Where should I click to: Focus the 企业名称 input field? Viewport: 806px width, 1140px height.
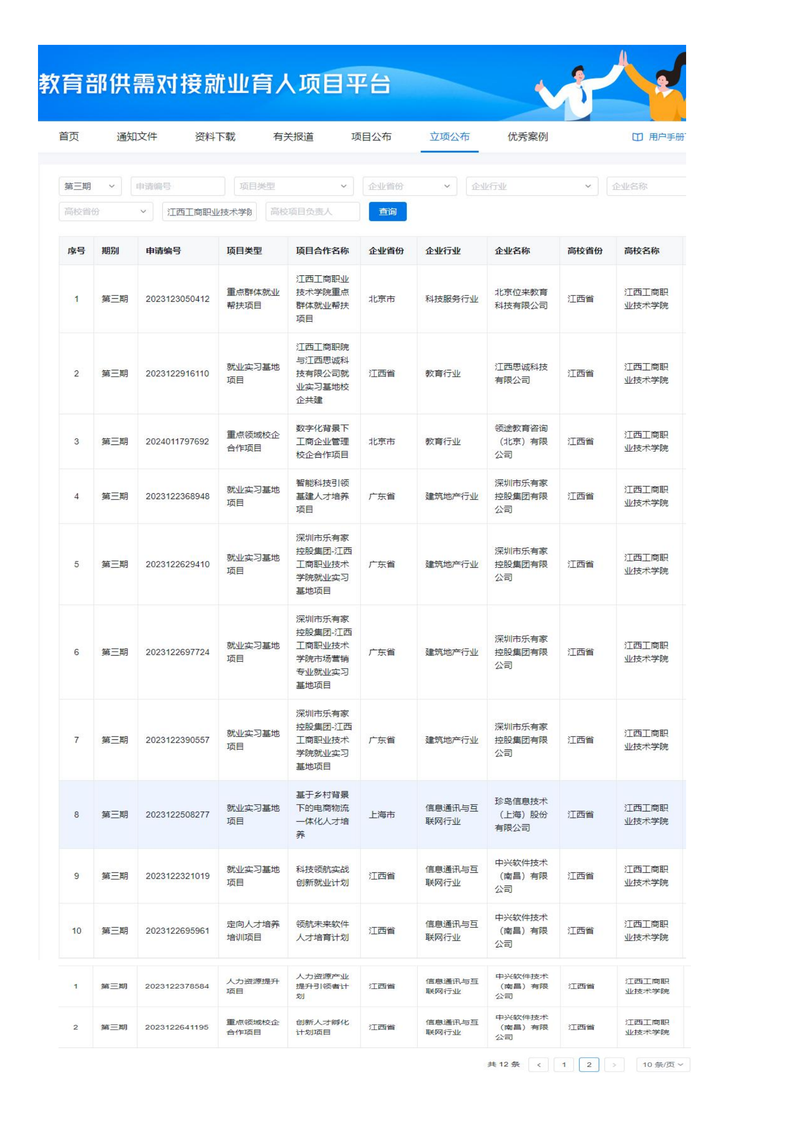(x=646, y=186)
